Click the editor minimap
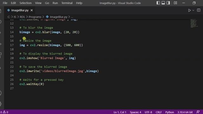This screenshot has height=114, width=203. pos(194,23)
